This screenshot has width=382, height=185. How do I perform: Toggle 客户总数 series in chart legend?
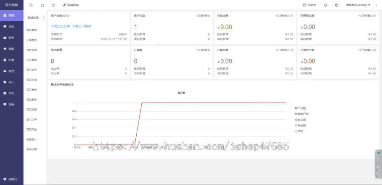pyautogui.click(x=300, y=108)
